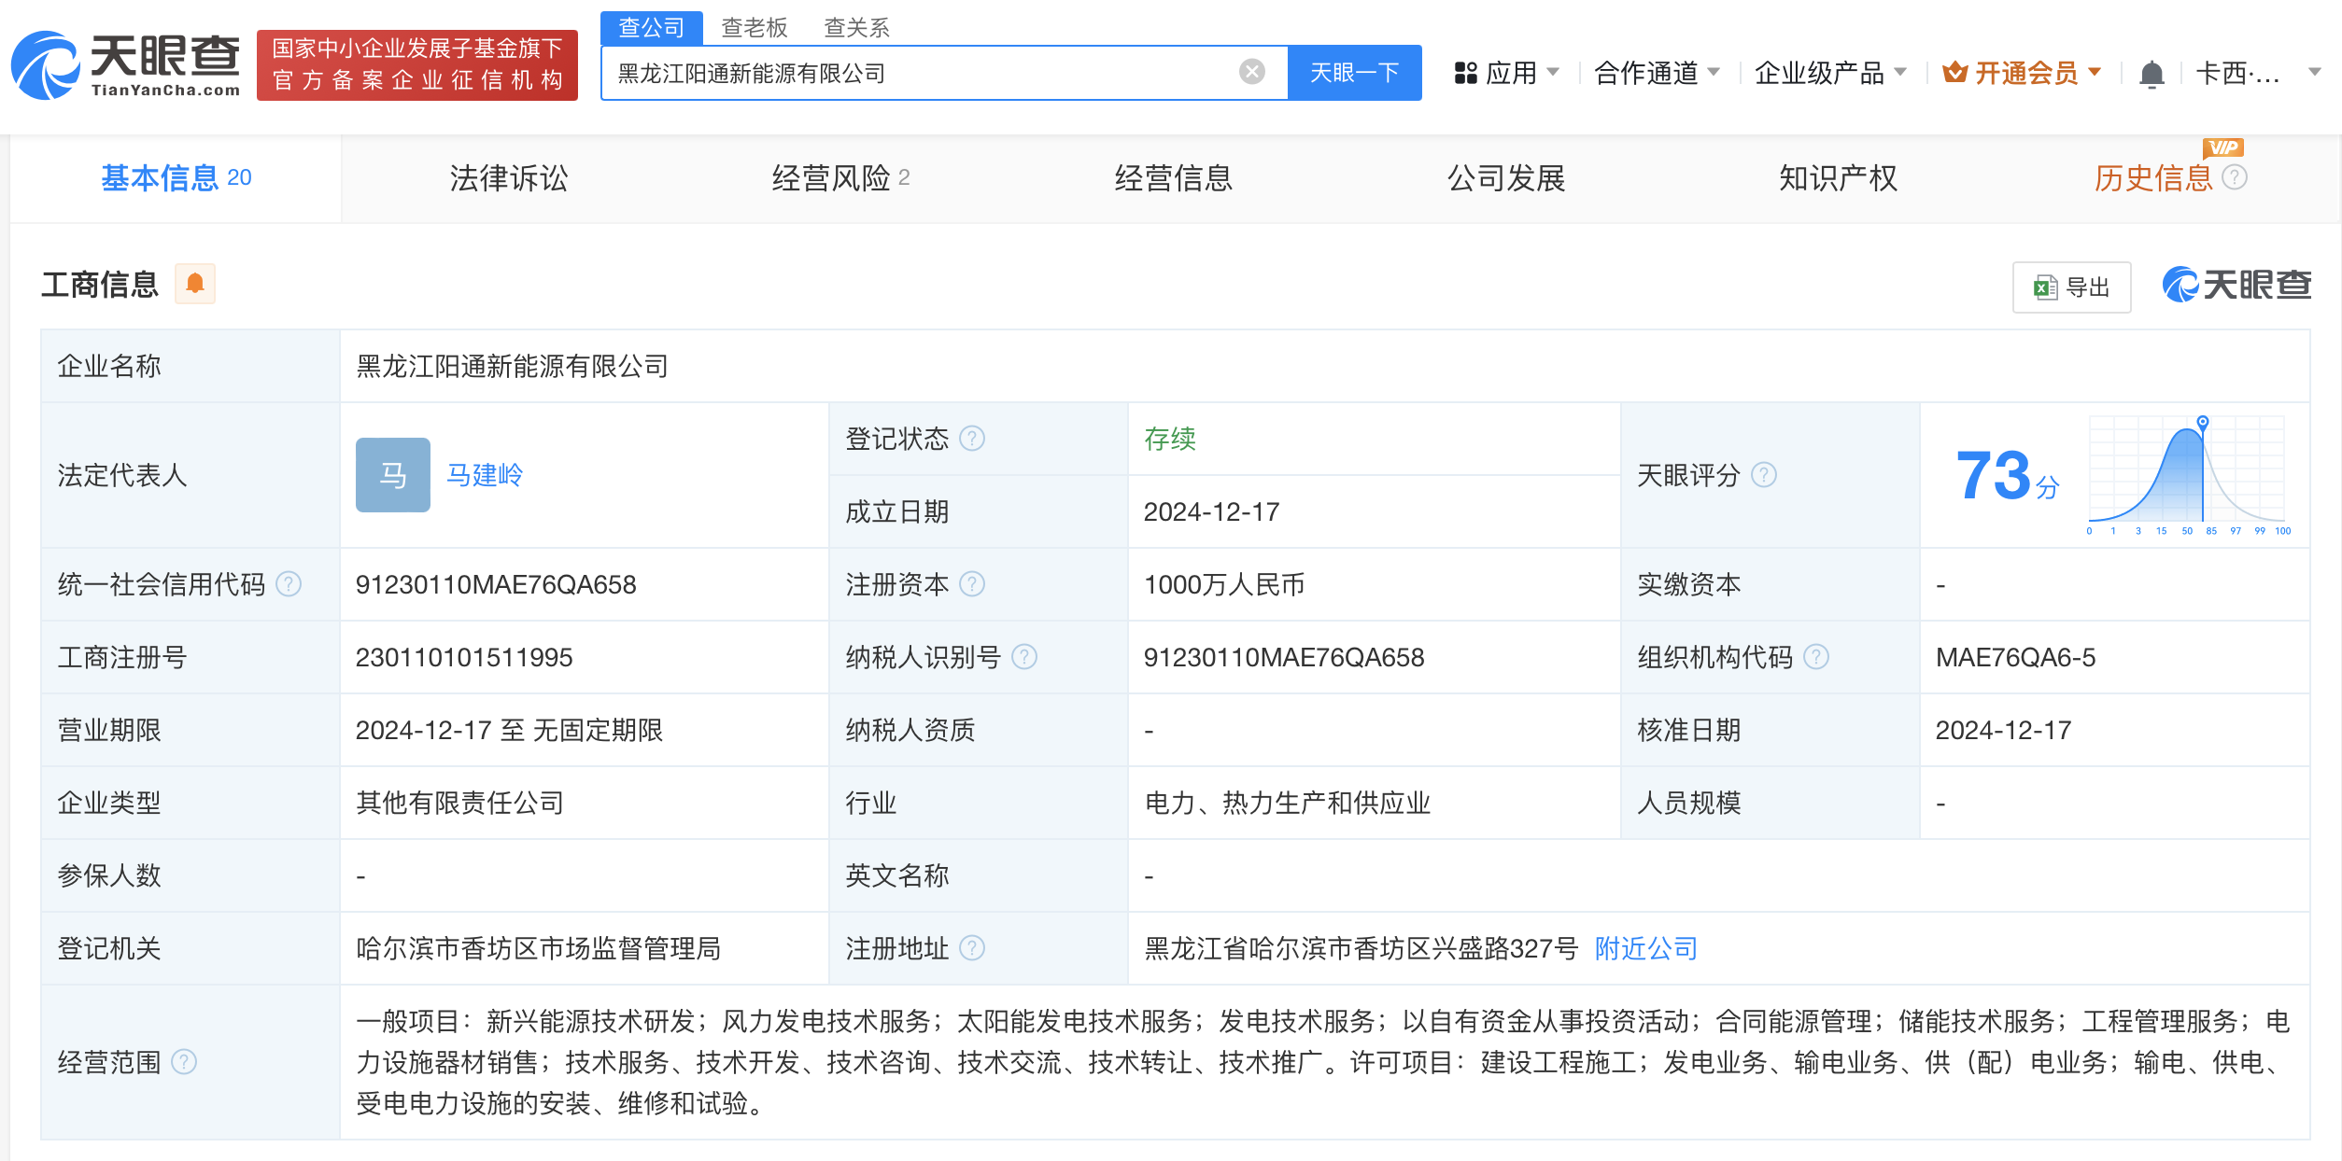This screenshot has width=2342, height=1161.
Task: Select the 查老板 search tab
Action: point(754,27)
